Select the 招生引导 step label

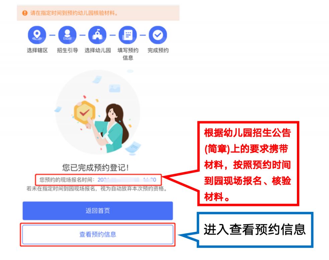pos(67,50)
